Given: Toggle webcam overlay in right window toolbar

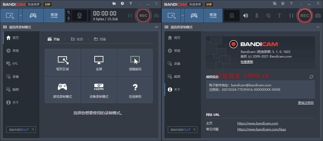Looking at the screenshot, I should click(232, 16).
